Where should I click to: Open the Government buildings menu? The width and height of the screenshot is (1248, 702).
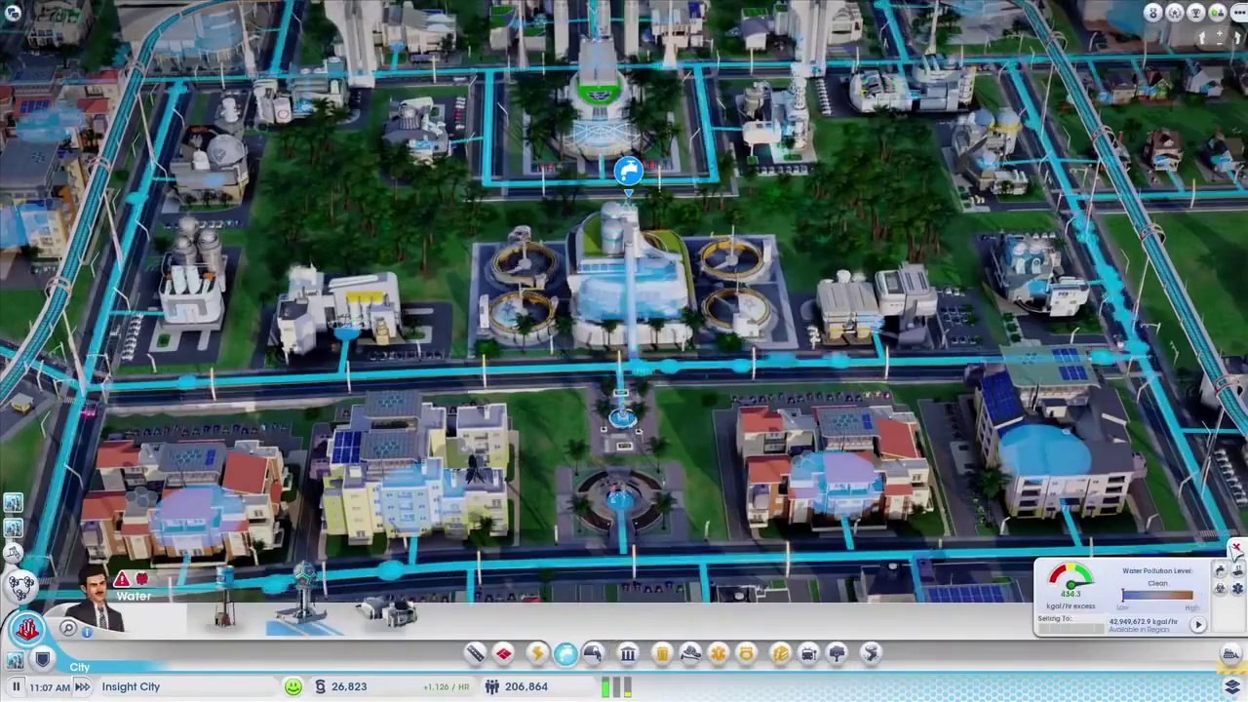click(x=628, y=653)
